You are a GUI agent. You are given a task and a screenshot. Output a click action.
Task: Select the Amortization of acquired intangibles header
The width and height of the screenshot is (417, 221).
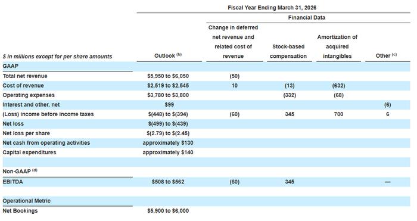pyautogui.click(x=337, y=46)
